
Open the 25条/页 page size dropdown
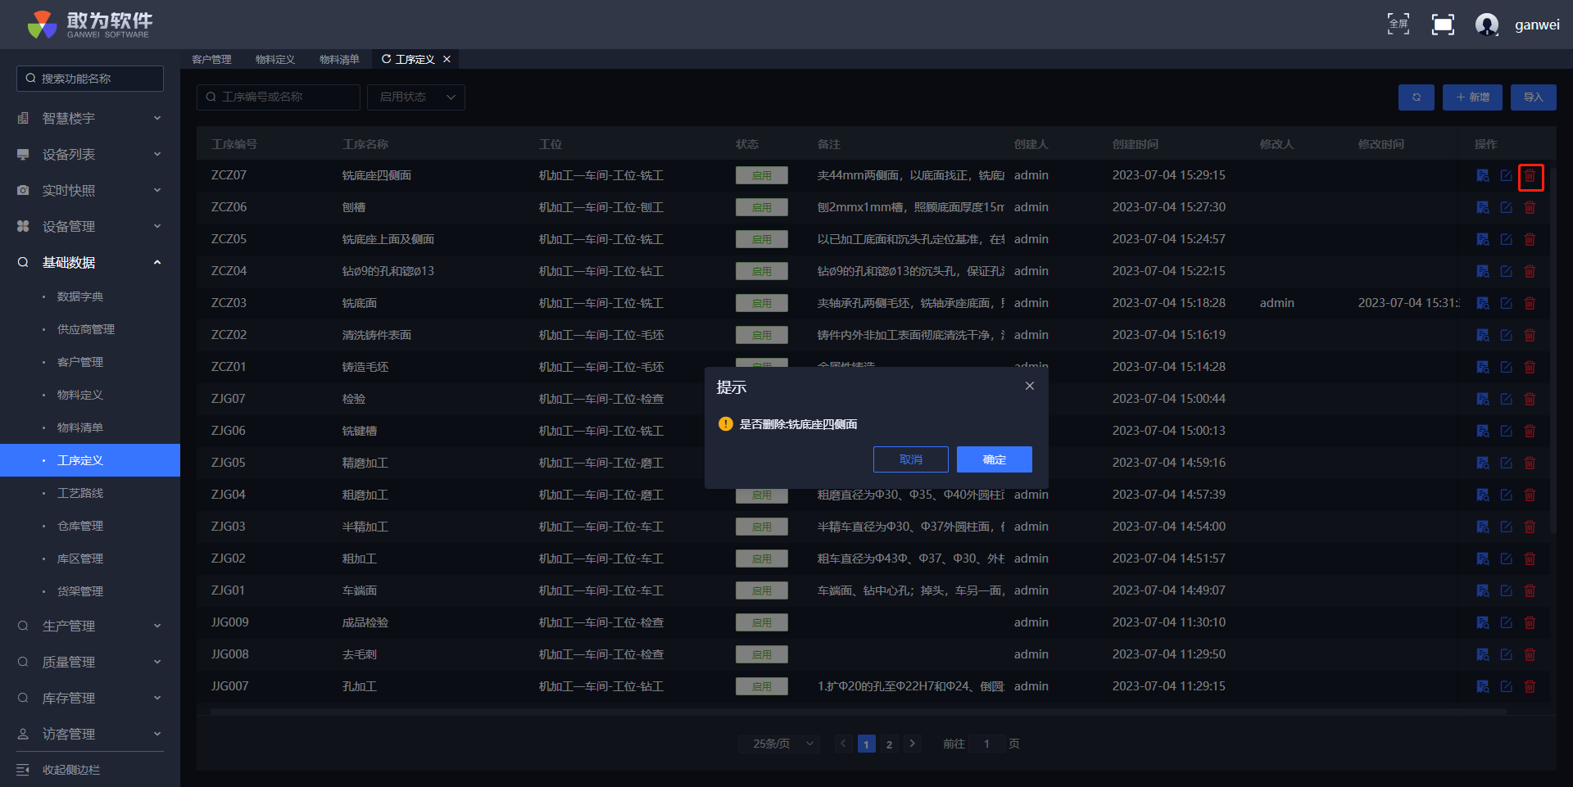tap(782, 744)
